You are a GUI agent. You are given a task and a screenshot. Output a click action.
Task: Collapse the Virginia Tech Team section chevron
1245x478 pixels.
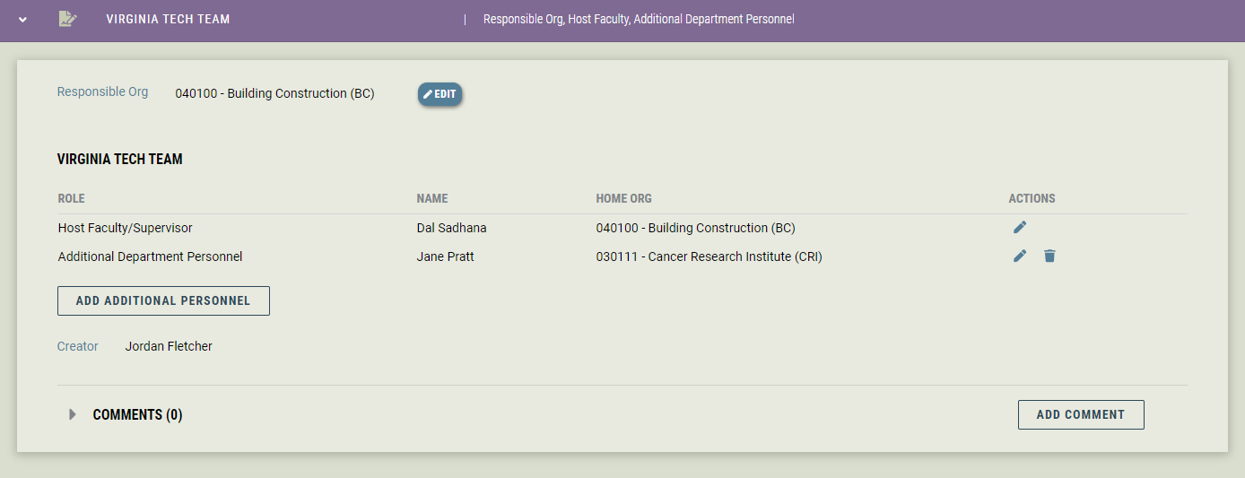(23, 20)
